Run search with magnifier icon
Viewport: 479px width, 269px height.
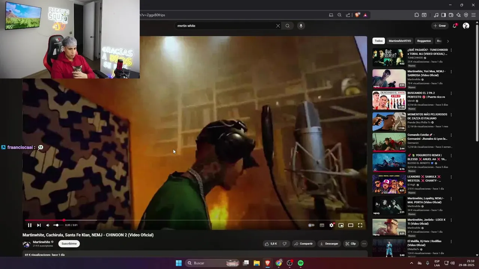(x=287, y=26)
